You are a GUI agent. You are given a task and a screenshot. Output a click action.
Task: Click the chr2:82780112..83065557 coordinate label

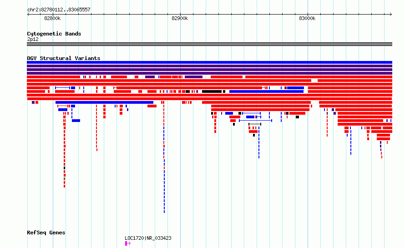click(x=59, y=10)
